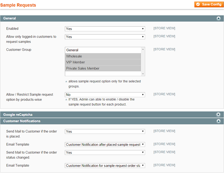Click the Customer Notifications section header
The width and height of the screenshot is (224, 173).
[x=112, y=121]
